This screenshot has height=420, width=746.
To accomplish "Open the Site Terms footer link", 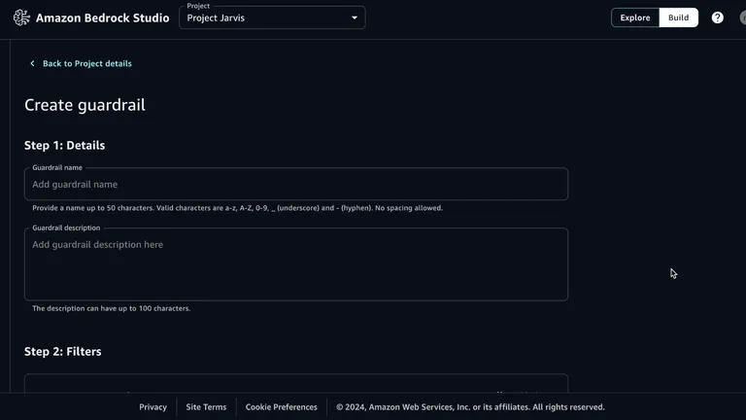I will click(206, 407).
